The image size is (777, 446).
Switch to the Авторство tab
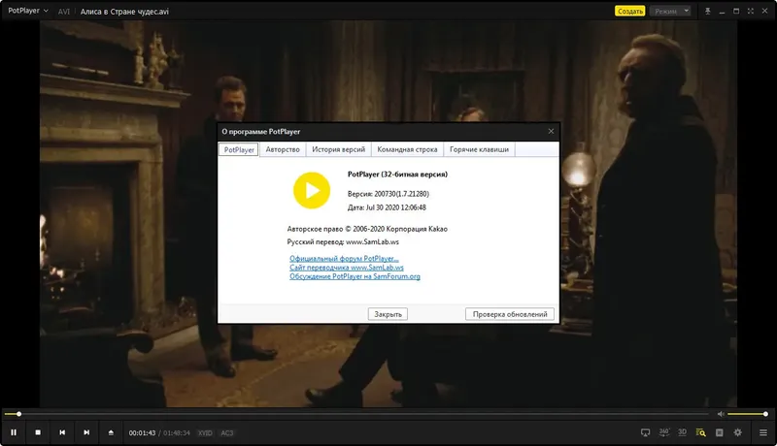click(x=283, y=149)
